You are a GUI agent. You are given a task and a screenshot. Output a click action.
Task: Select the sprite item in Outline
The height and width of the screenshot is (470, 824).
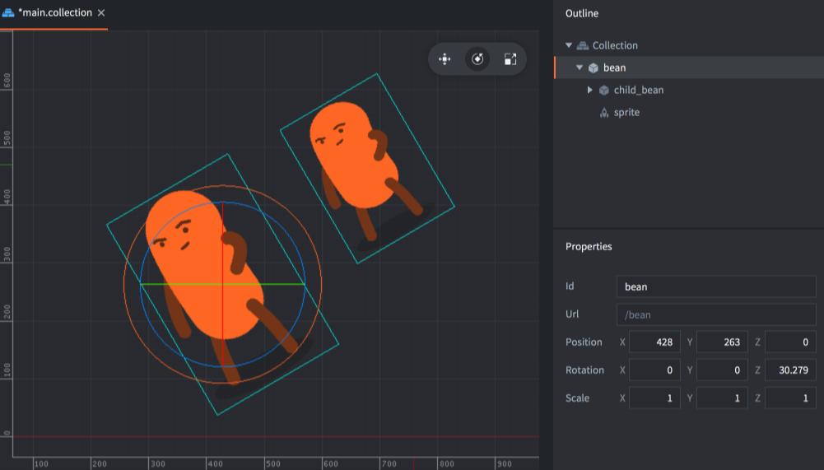626,113
